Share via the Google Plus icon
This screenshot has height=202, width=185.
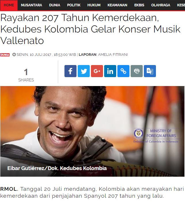click(97, 71)
